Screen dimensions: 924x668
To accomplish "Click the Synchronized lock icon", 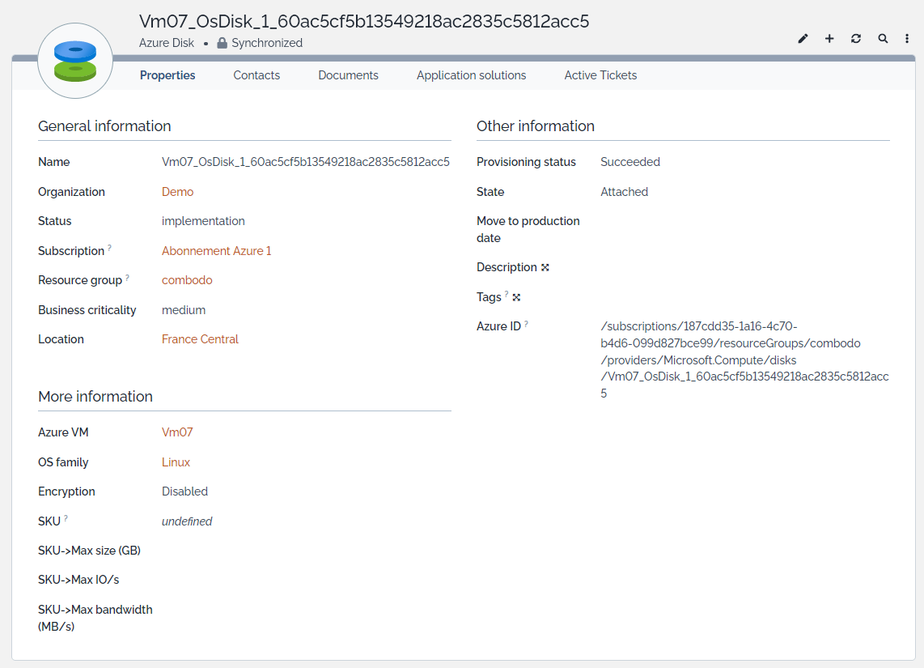I will [x=222, y=44].
